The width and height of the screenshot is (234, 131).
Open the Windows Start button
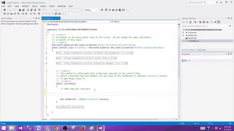[3, 128]
